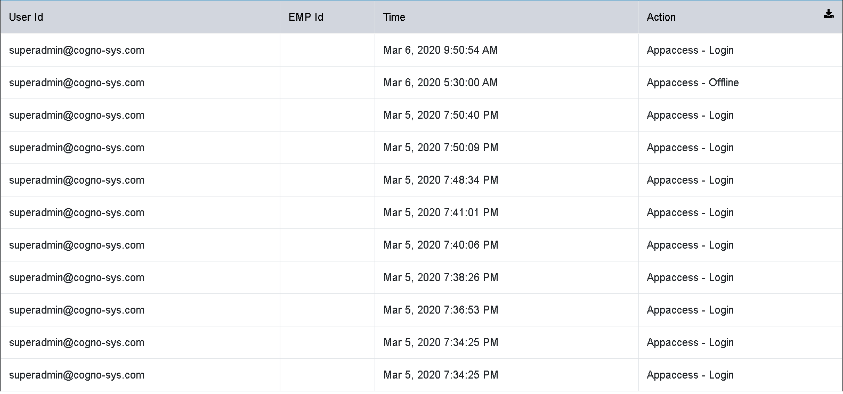This screenshot has width=843, height=394.
Task: Click the Mar 5, 2020 7:50:40 PM entry
Action: pyautogui.click(x=441, y=115)
